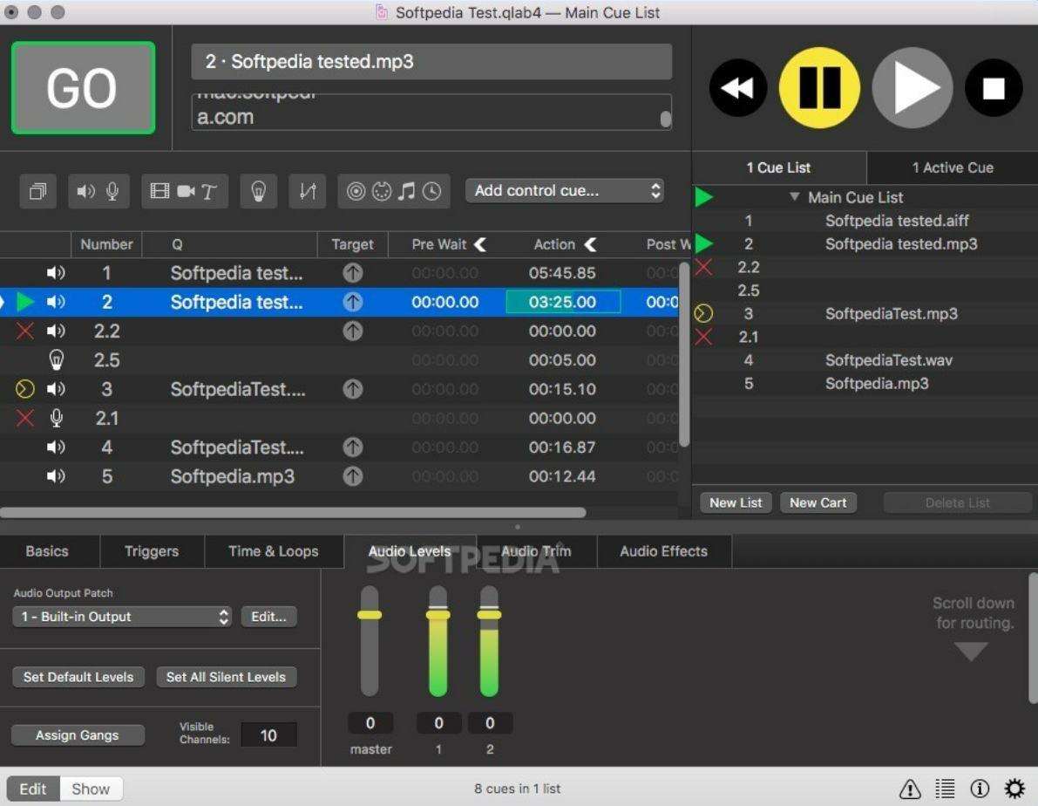Stop all cues with stop button

coord(993,87)
